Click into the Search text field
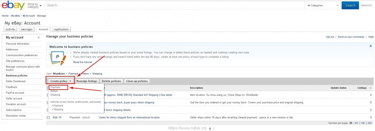The image size is (375, 131). [x=174, y=5]
